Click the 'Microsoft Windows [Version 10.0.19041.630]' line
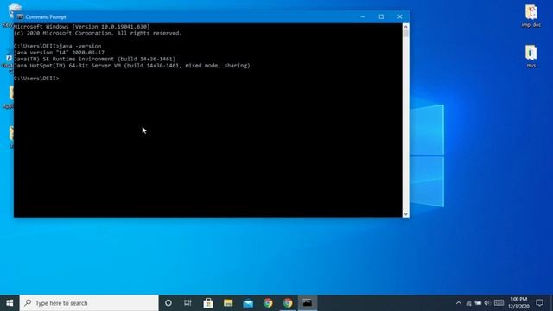This screenshot has width=553, height=311. pyautogui.click(x=81, y=27)
